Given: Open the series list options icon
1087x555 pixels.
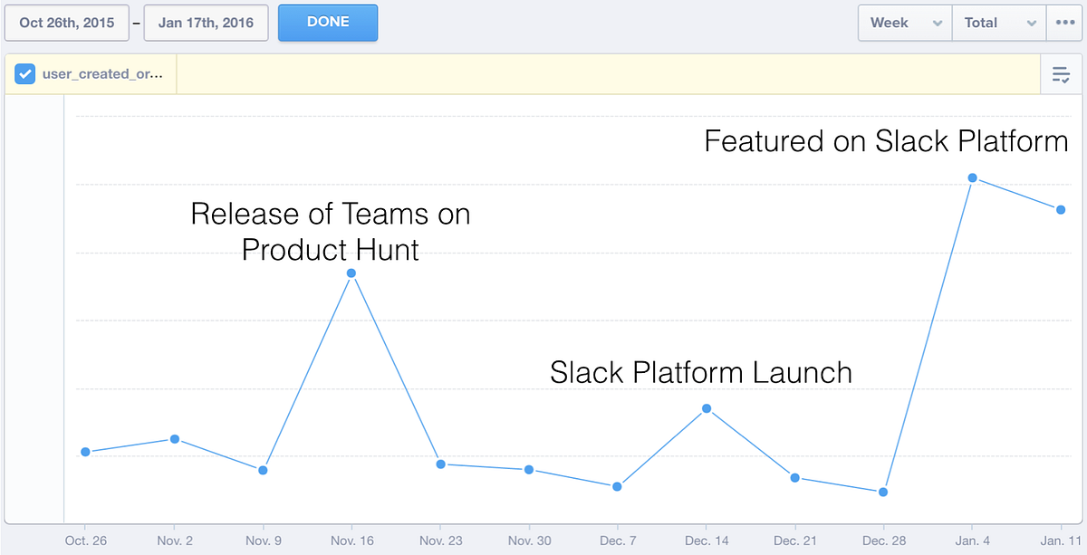Looking at the screenshot, I should (x=1061, y=75).
